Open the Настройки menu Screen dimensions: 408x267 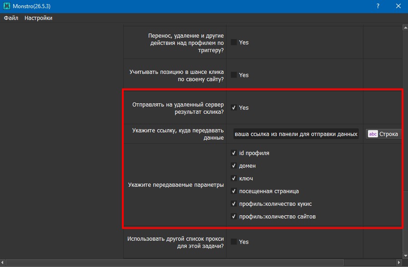tap(38, 18)
